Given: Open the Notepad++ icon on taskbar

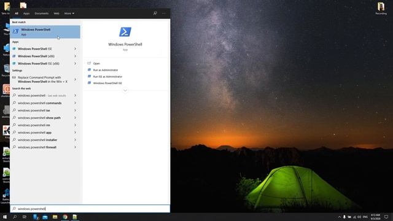Looking at the screenshot, I should click(x=75, y=217).
